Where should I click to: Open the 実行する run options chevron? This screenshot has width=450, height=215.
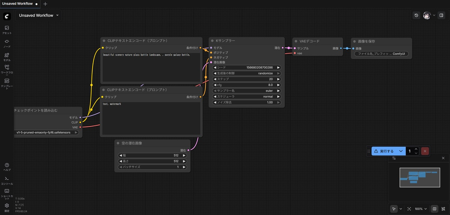[x=401, y=151]
